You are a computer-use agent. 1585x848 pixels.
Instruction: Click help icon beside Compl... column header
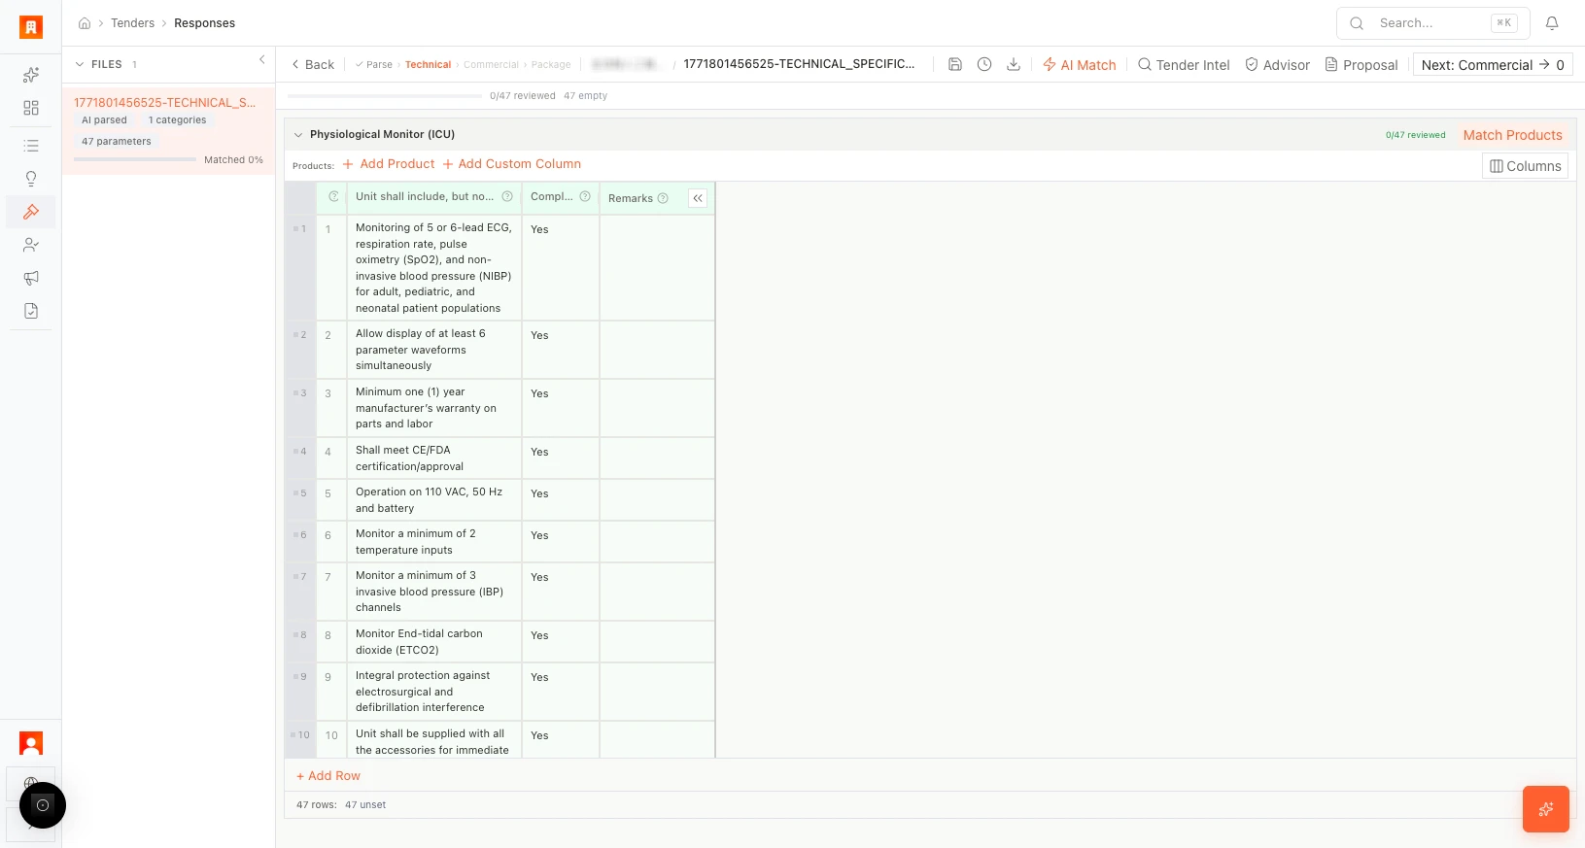pos(585,196)
